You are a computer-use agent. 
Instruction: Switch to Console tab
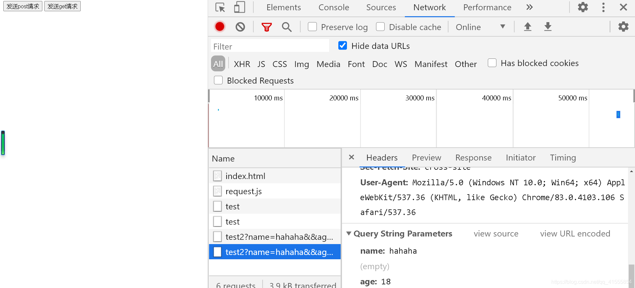[x=334, y=7]
